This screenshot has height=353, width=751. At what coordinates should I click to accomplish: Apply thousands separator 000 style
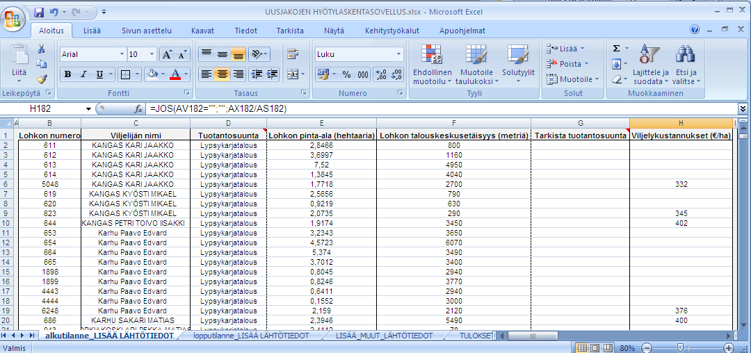362,74
